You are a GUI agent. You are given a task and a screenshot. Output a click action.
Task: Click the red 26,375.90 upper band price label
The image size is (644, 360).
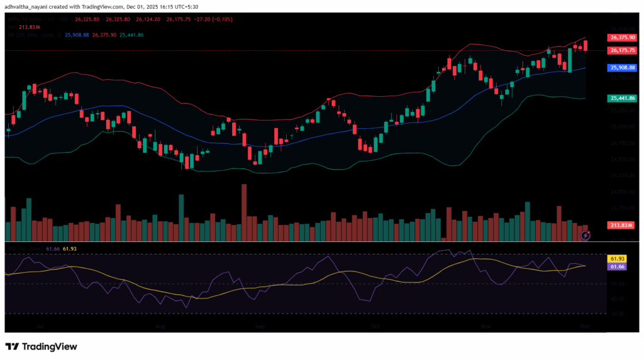pos(621,38)
